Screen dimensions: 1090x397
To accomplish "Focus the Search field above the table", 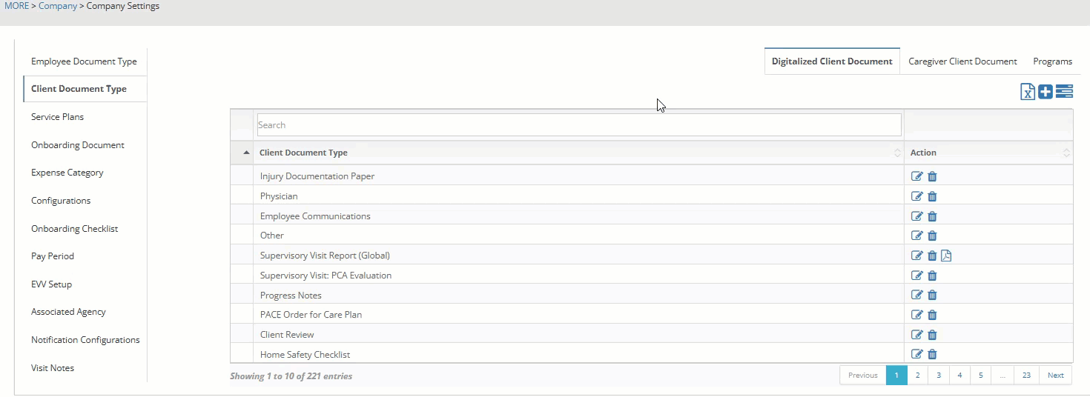I will [x=578, y=125].
